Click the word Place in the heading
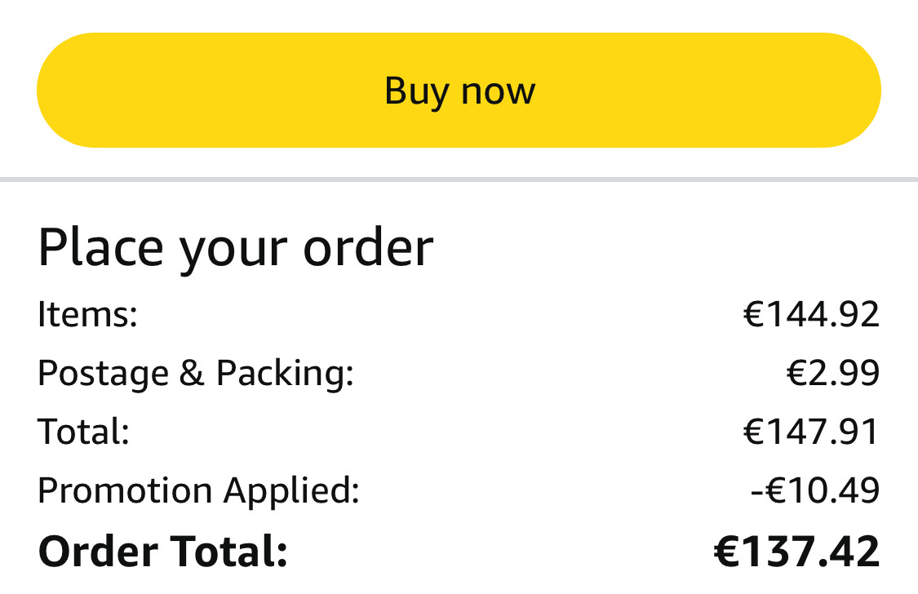The image size is (918, 594). pyautogui.click(x=100, y=247)
